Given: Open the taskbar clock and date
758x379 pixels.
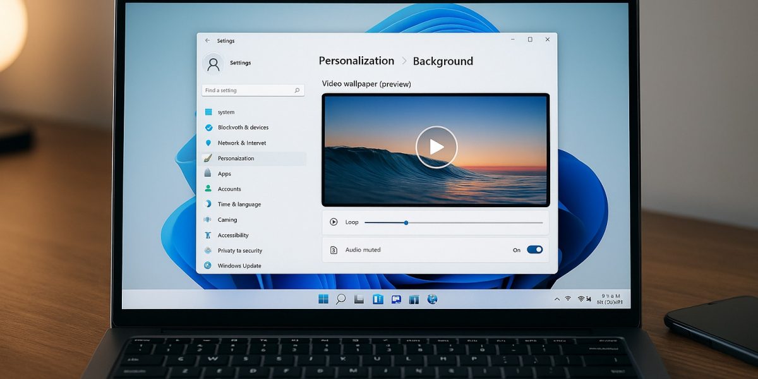Looking at the screenshot, I should tap(610, 299).
